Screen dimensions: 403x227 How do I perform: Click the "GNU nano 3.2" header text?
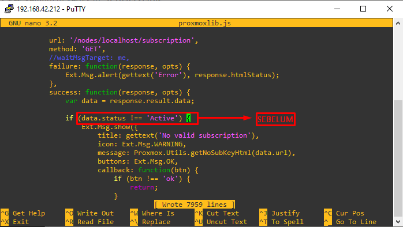33,24
